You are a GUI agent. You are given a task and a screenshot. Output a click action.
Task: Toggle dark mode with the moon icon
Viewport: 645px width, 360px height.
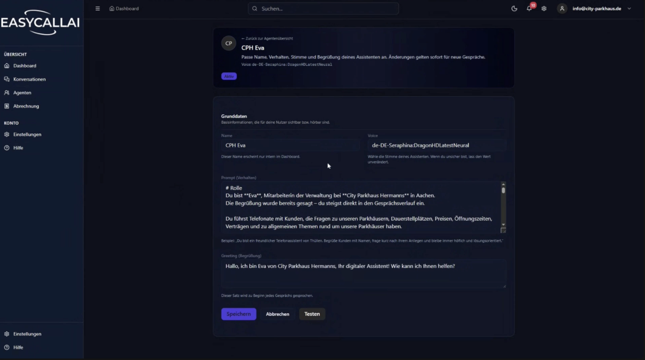[514, 9]
